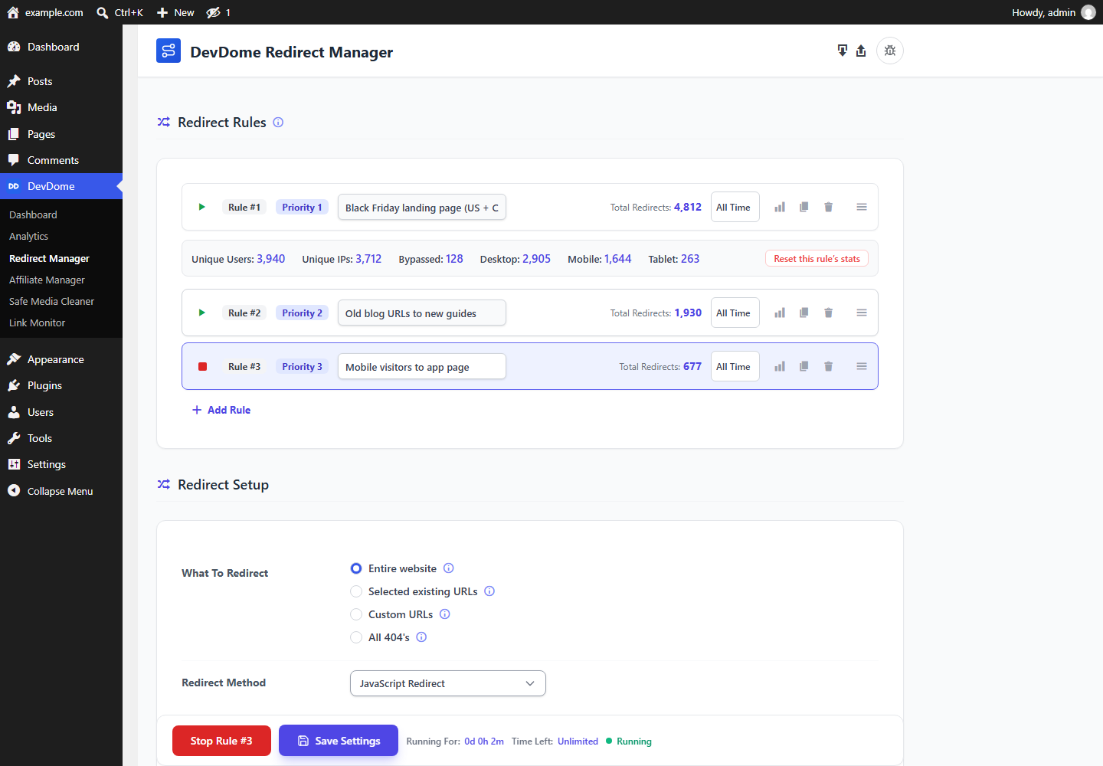Screen dimensions: 1103x766
Task: Select the Entire website radio option
Action: coord(356,568)
